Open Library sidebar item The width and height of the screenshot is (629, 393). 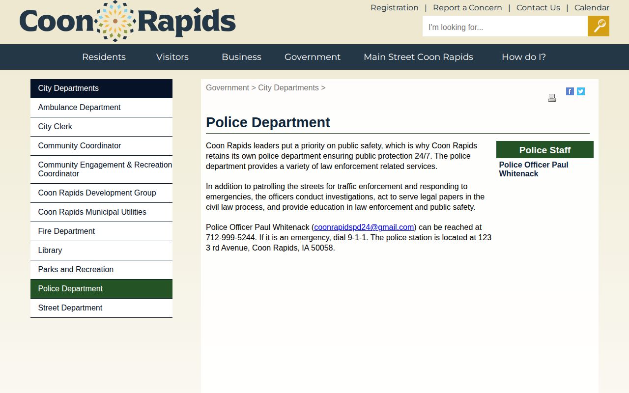tap(101, 251)
